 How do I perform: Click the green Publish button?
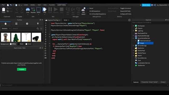pos(22,69)
